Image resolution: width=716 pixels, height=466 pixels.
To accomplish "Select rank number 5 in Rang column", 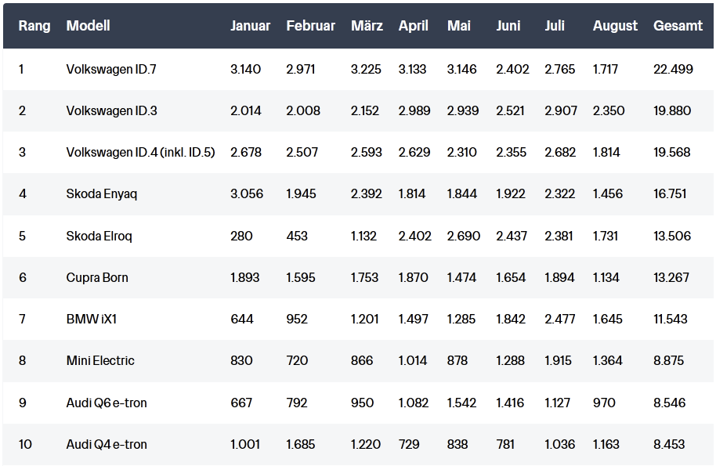I will (x=22, y=237).
